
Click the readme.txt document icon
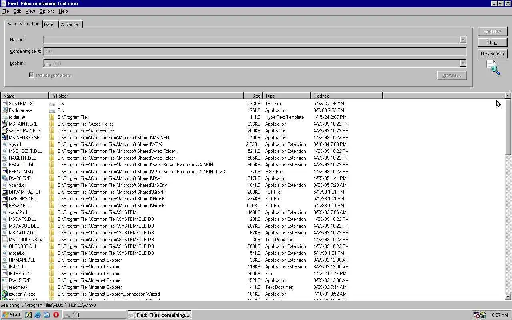pos(5,287)
